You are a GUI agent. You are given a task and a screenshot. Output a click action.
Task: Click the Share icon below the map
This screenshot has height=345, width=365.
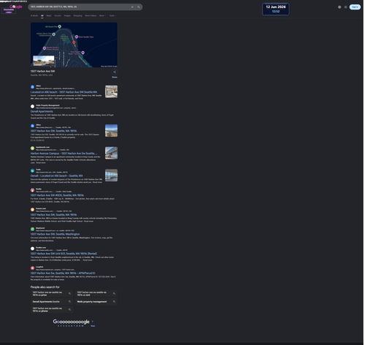click(x=115, y=72)
